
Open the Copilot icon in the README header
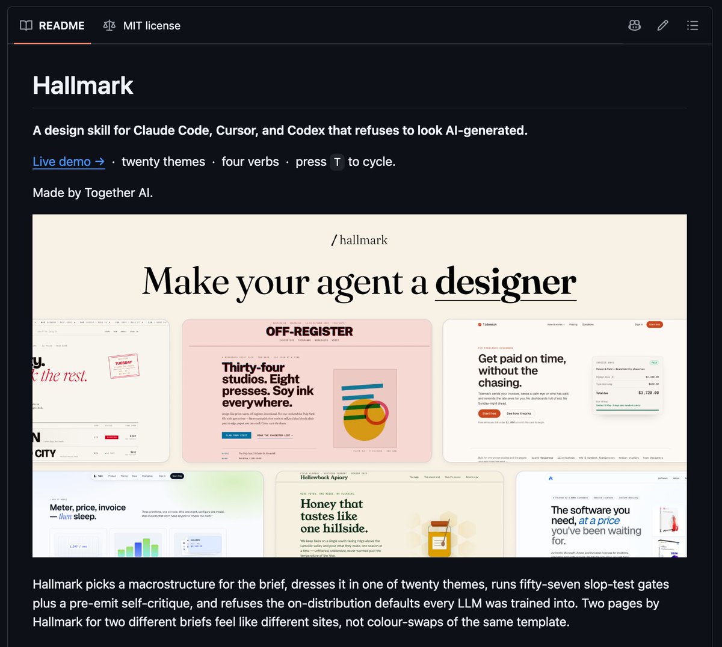tap(634, 25)
